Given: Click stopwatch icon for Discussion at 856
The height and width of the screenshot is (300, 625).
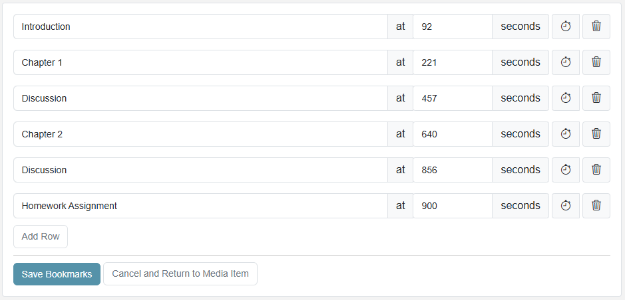Looking at the screenshot, I should 566,170.
